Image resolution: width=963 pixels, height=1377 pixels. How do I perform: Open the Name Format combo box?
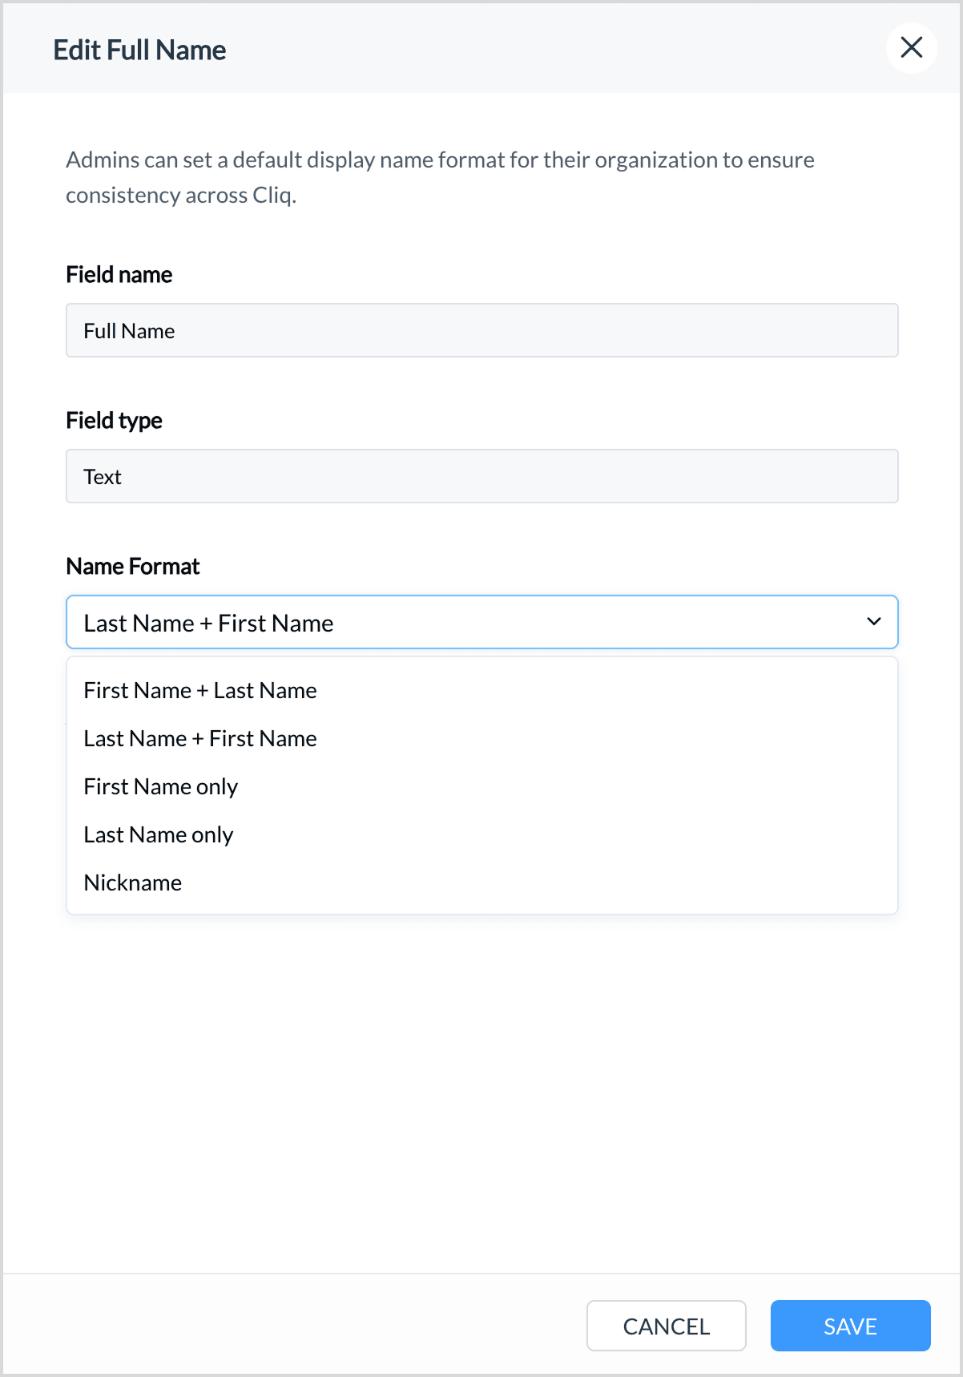(x=481, y=622)
